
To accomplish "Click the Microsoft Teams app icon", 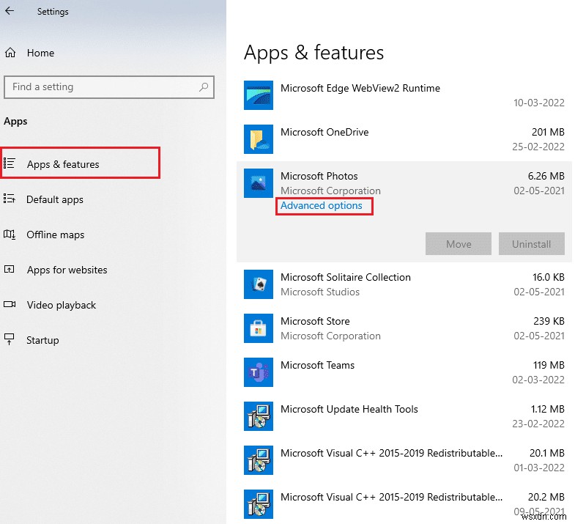I will pyautogui.click(x=259, y=372).
